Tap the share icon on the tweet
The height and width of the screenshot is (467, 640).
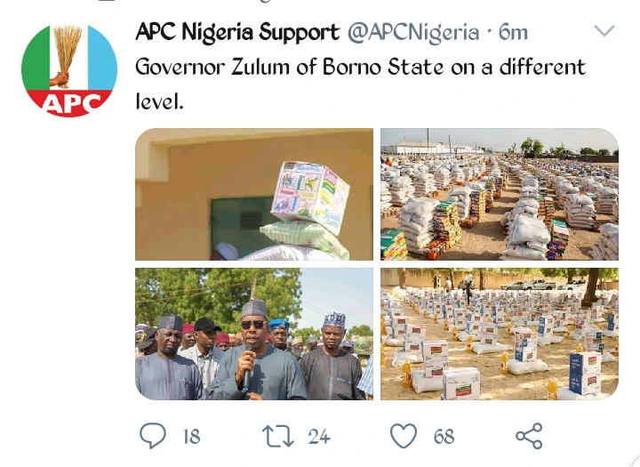(x=529, y=435)
